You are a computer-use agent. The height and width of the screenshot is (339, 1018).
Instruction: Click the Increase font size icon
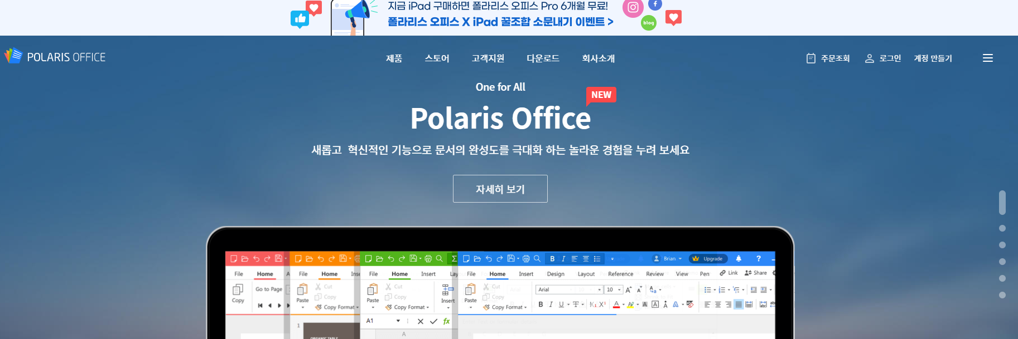coord(629,289)
